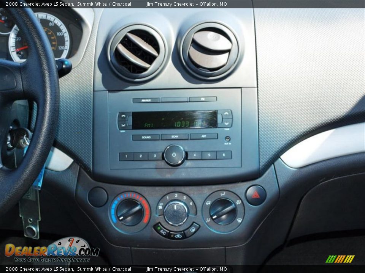Toggle the A/C button

click(x=163, y=232)
